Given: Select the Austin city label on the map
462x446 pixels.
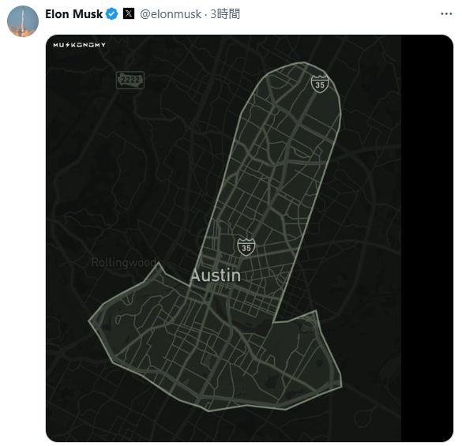Looking at the screenshot, I should (x=216, y=275).
